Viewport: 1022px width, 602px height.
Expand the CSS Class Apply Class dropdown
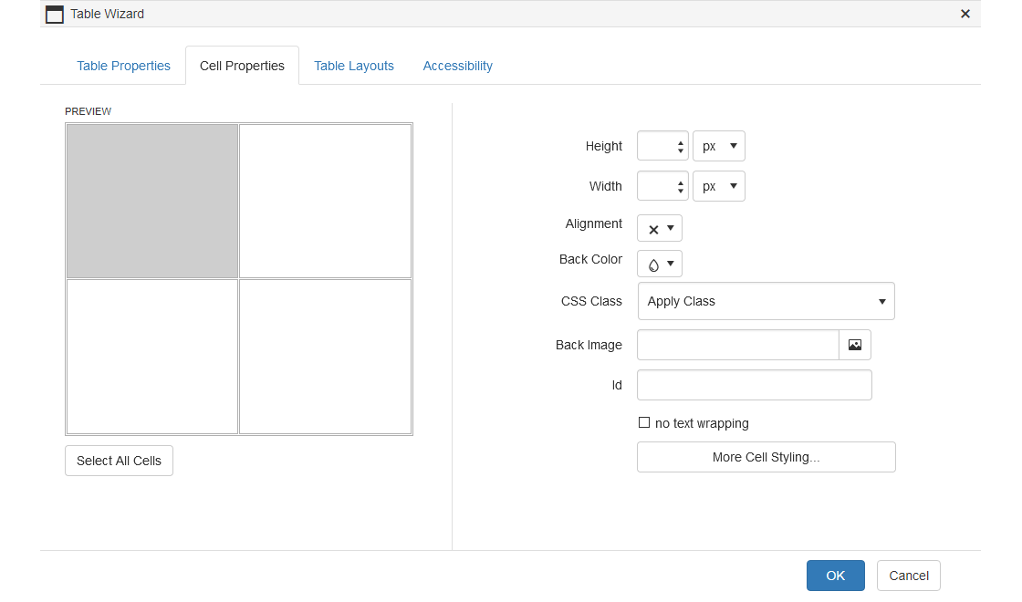(x=766, y=301)
